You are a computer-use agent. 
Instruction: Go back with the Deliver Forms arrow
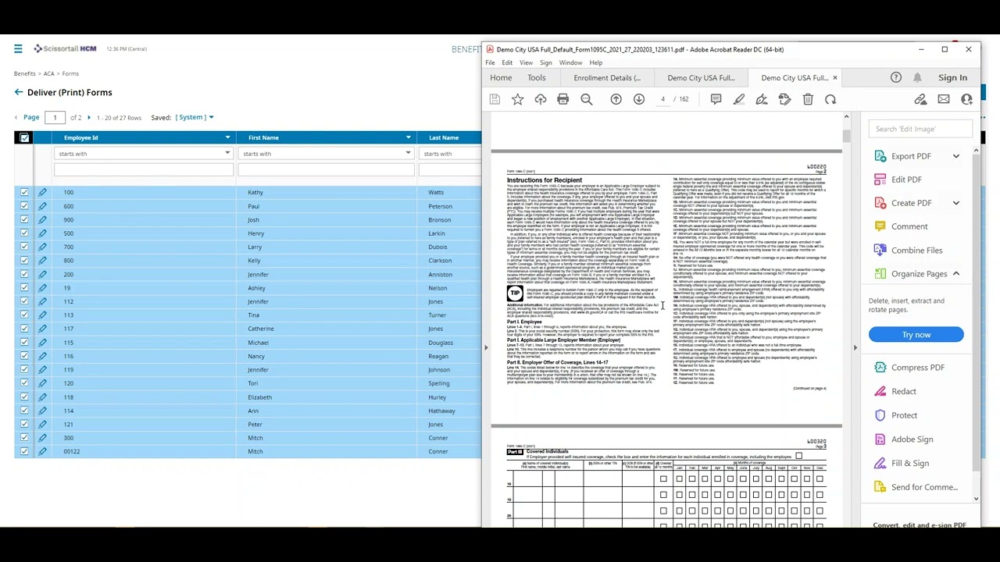[19, 92]
